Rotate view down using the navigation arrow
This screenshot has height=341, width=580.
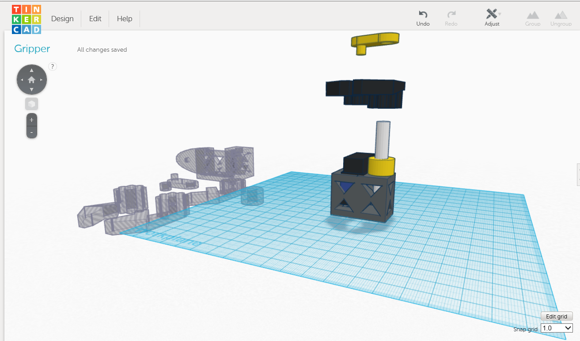(x=31, y=89)
